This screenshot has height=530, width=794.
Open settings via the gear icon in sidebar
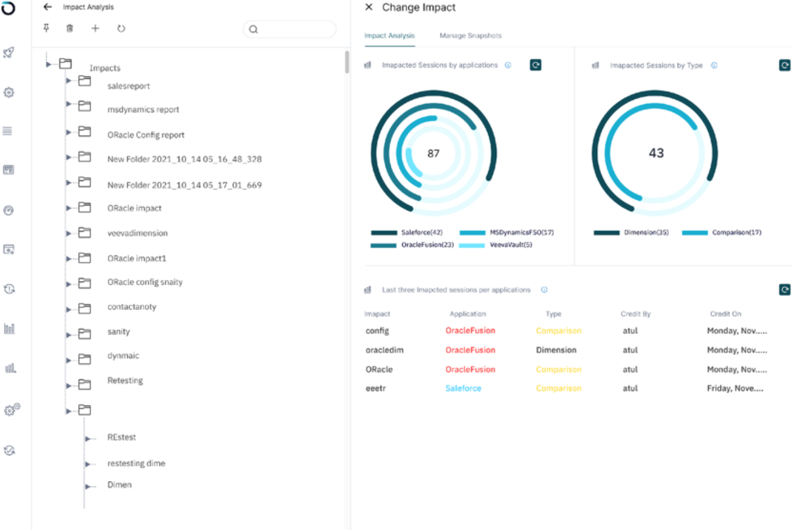click(9, 92)
